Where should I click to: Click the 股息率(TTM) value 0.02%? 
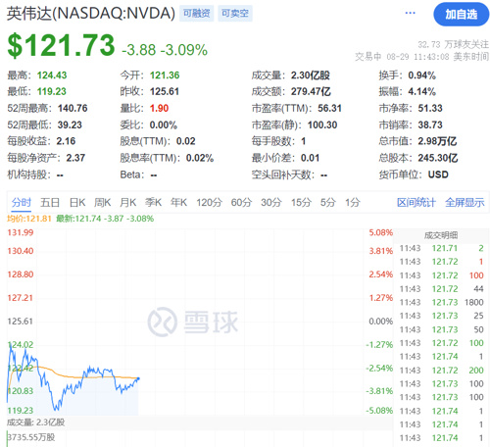click(200, 158)
